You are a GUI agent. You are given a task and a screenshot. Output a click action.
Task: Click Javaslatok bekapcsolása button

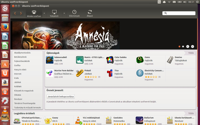point(61,96)
